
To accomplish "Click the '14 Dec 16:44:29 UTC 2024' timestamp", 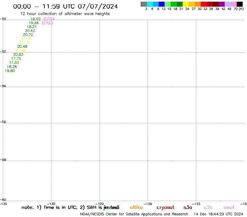I will coord(218,214).
